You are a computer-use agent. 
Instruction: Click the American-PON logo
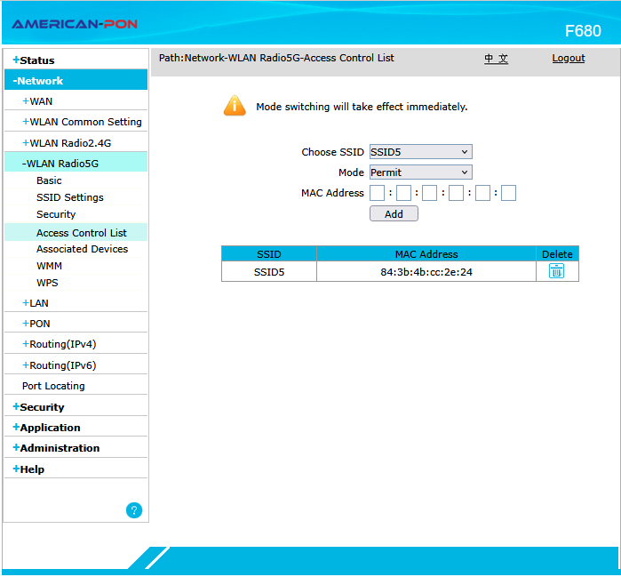click(x=75, y=24)
